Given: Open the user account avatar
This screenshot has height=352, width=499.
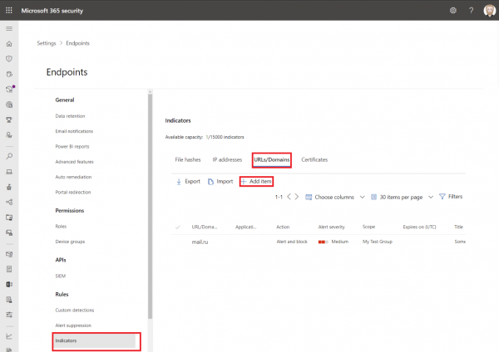Looking at the screenshot, I should tap(489, 11).
